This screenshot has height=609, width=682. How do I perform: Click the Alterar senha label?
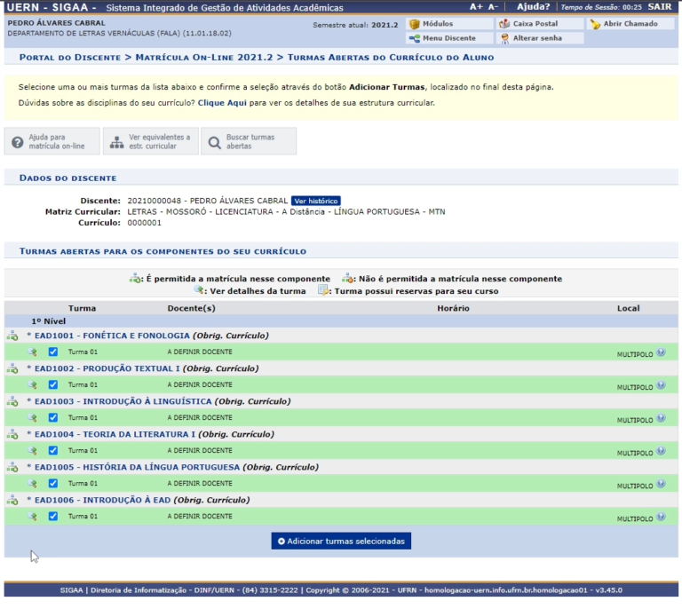pos(537,38)
